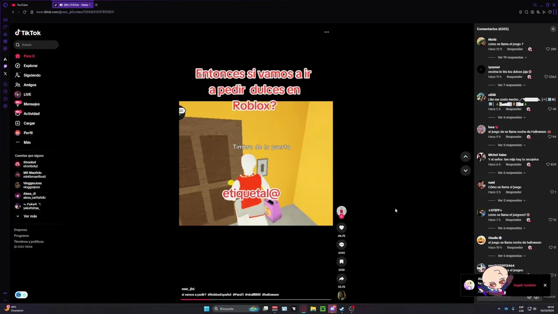Close the comments panel

[553, 29]
